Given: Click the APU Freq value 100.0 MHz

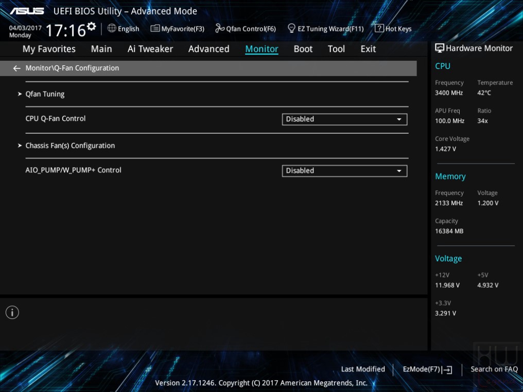Looking at the screenshot, I should pos(449,121).
